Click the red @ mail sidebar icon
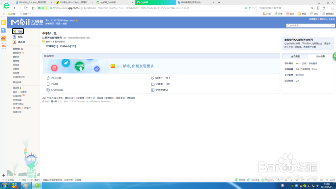Image resolution: width=336 pixels, height=189 pixels. coord(3,46)
